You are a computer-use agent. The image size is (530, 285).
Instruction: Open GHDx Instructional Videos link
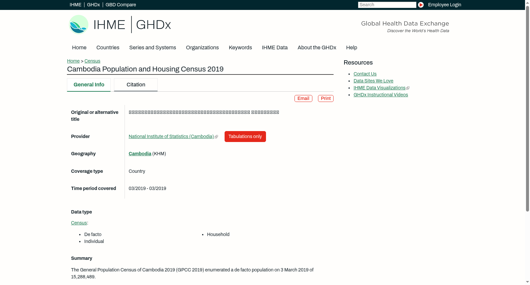381,95
